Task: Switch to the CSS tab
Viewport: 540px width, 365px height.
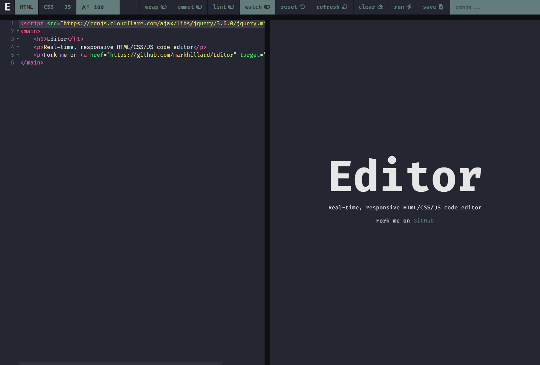Action: pyautogui.click(x=49, y=7)
